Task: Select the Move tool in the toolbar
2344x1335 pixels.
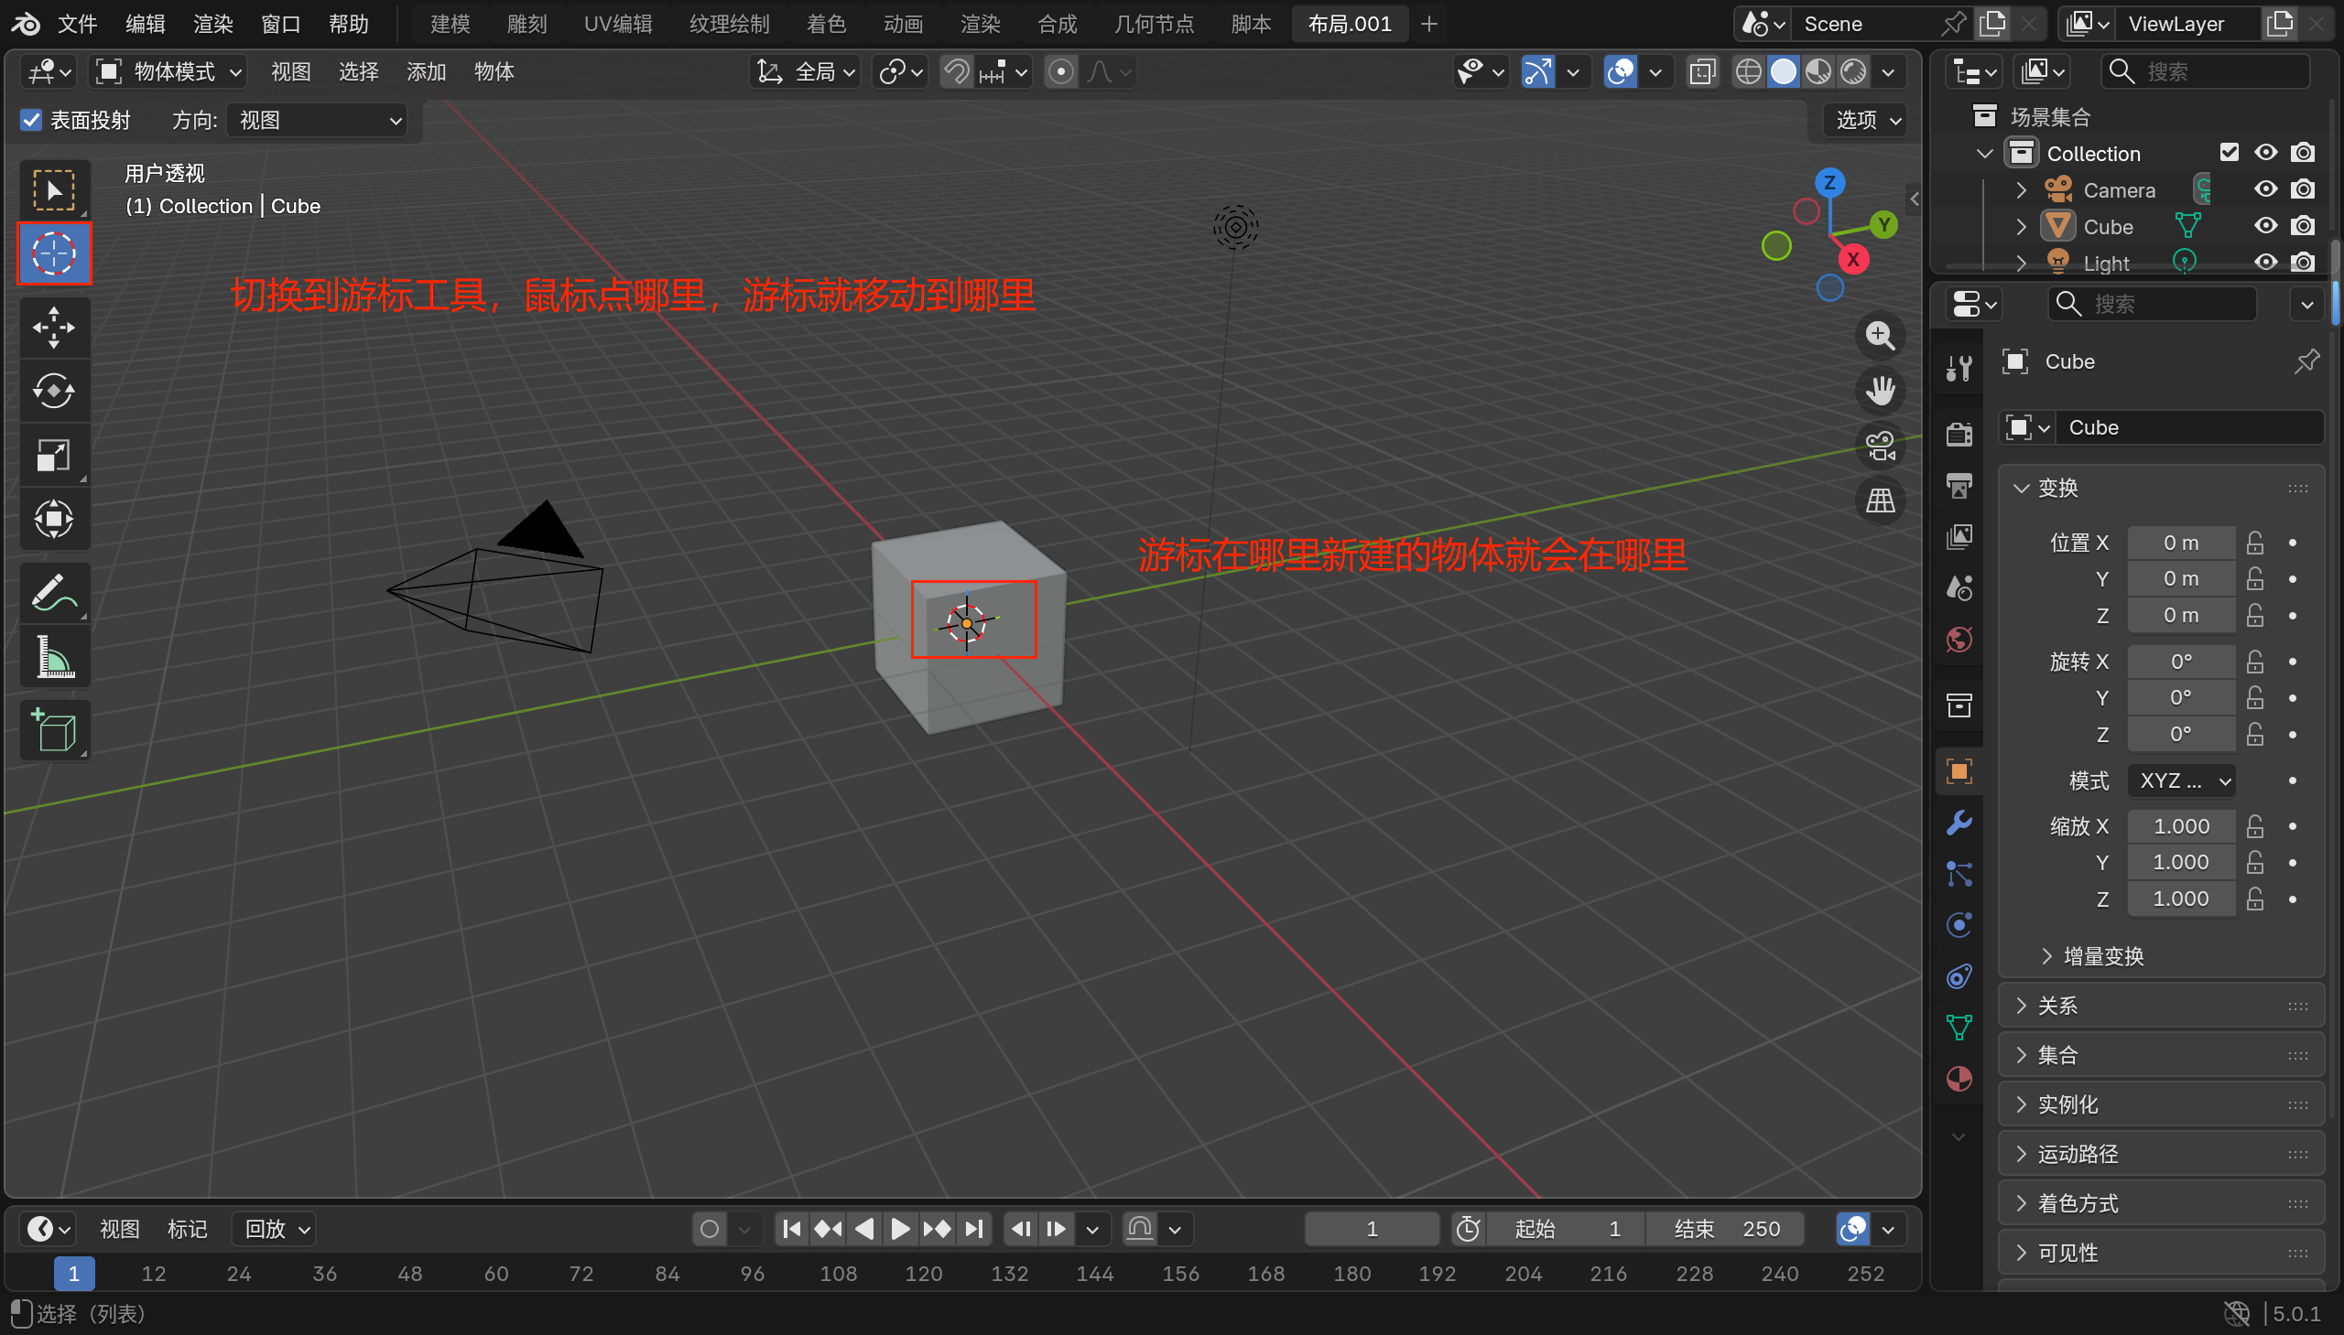Action: pos(53,328)
